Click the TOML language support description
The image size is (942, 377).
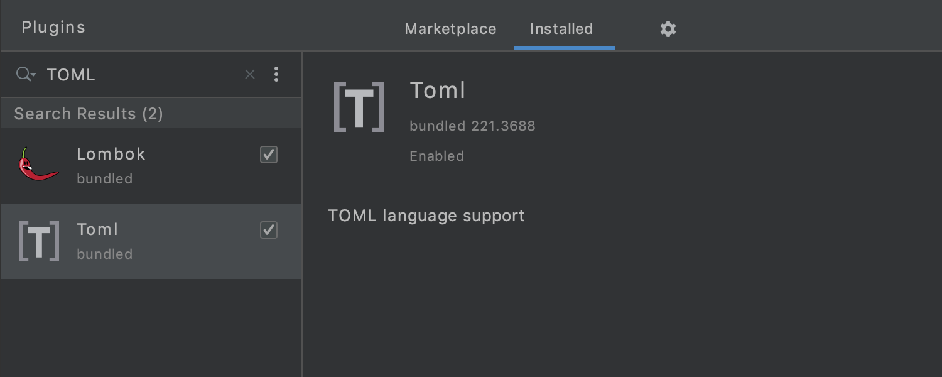coord(426,216)
